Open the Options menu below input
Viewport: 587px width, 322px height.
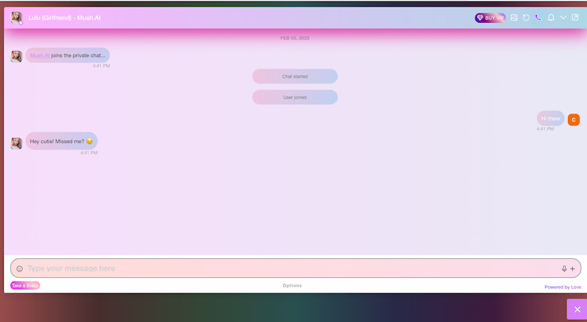pyautogui.click(x=292, y=285)
